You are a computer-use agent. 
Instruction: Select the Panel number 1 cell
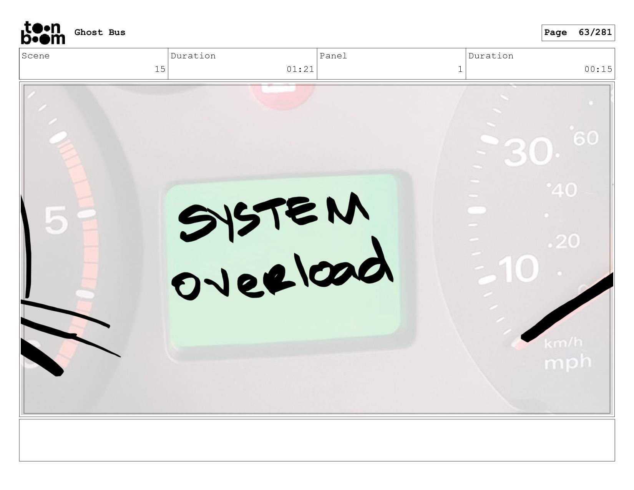click(x=391, y=64)
